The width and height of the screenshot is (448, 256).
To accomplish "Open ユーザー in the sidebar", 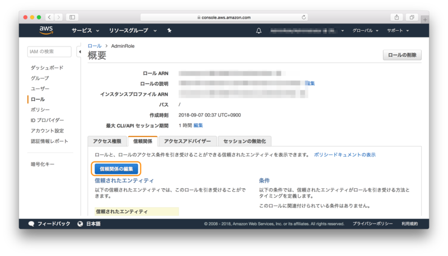I will point(40,89).
